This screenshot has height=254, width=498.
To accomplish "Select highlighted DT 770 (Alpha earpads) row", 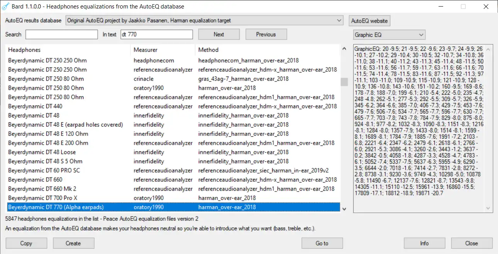I will click(173, 207).
